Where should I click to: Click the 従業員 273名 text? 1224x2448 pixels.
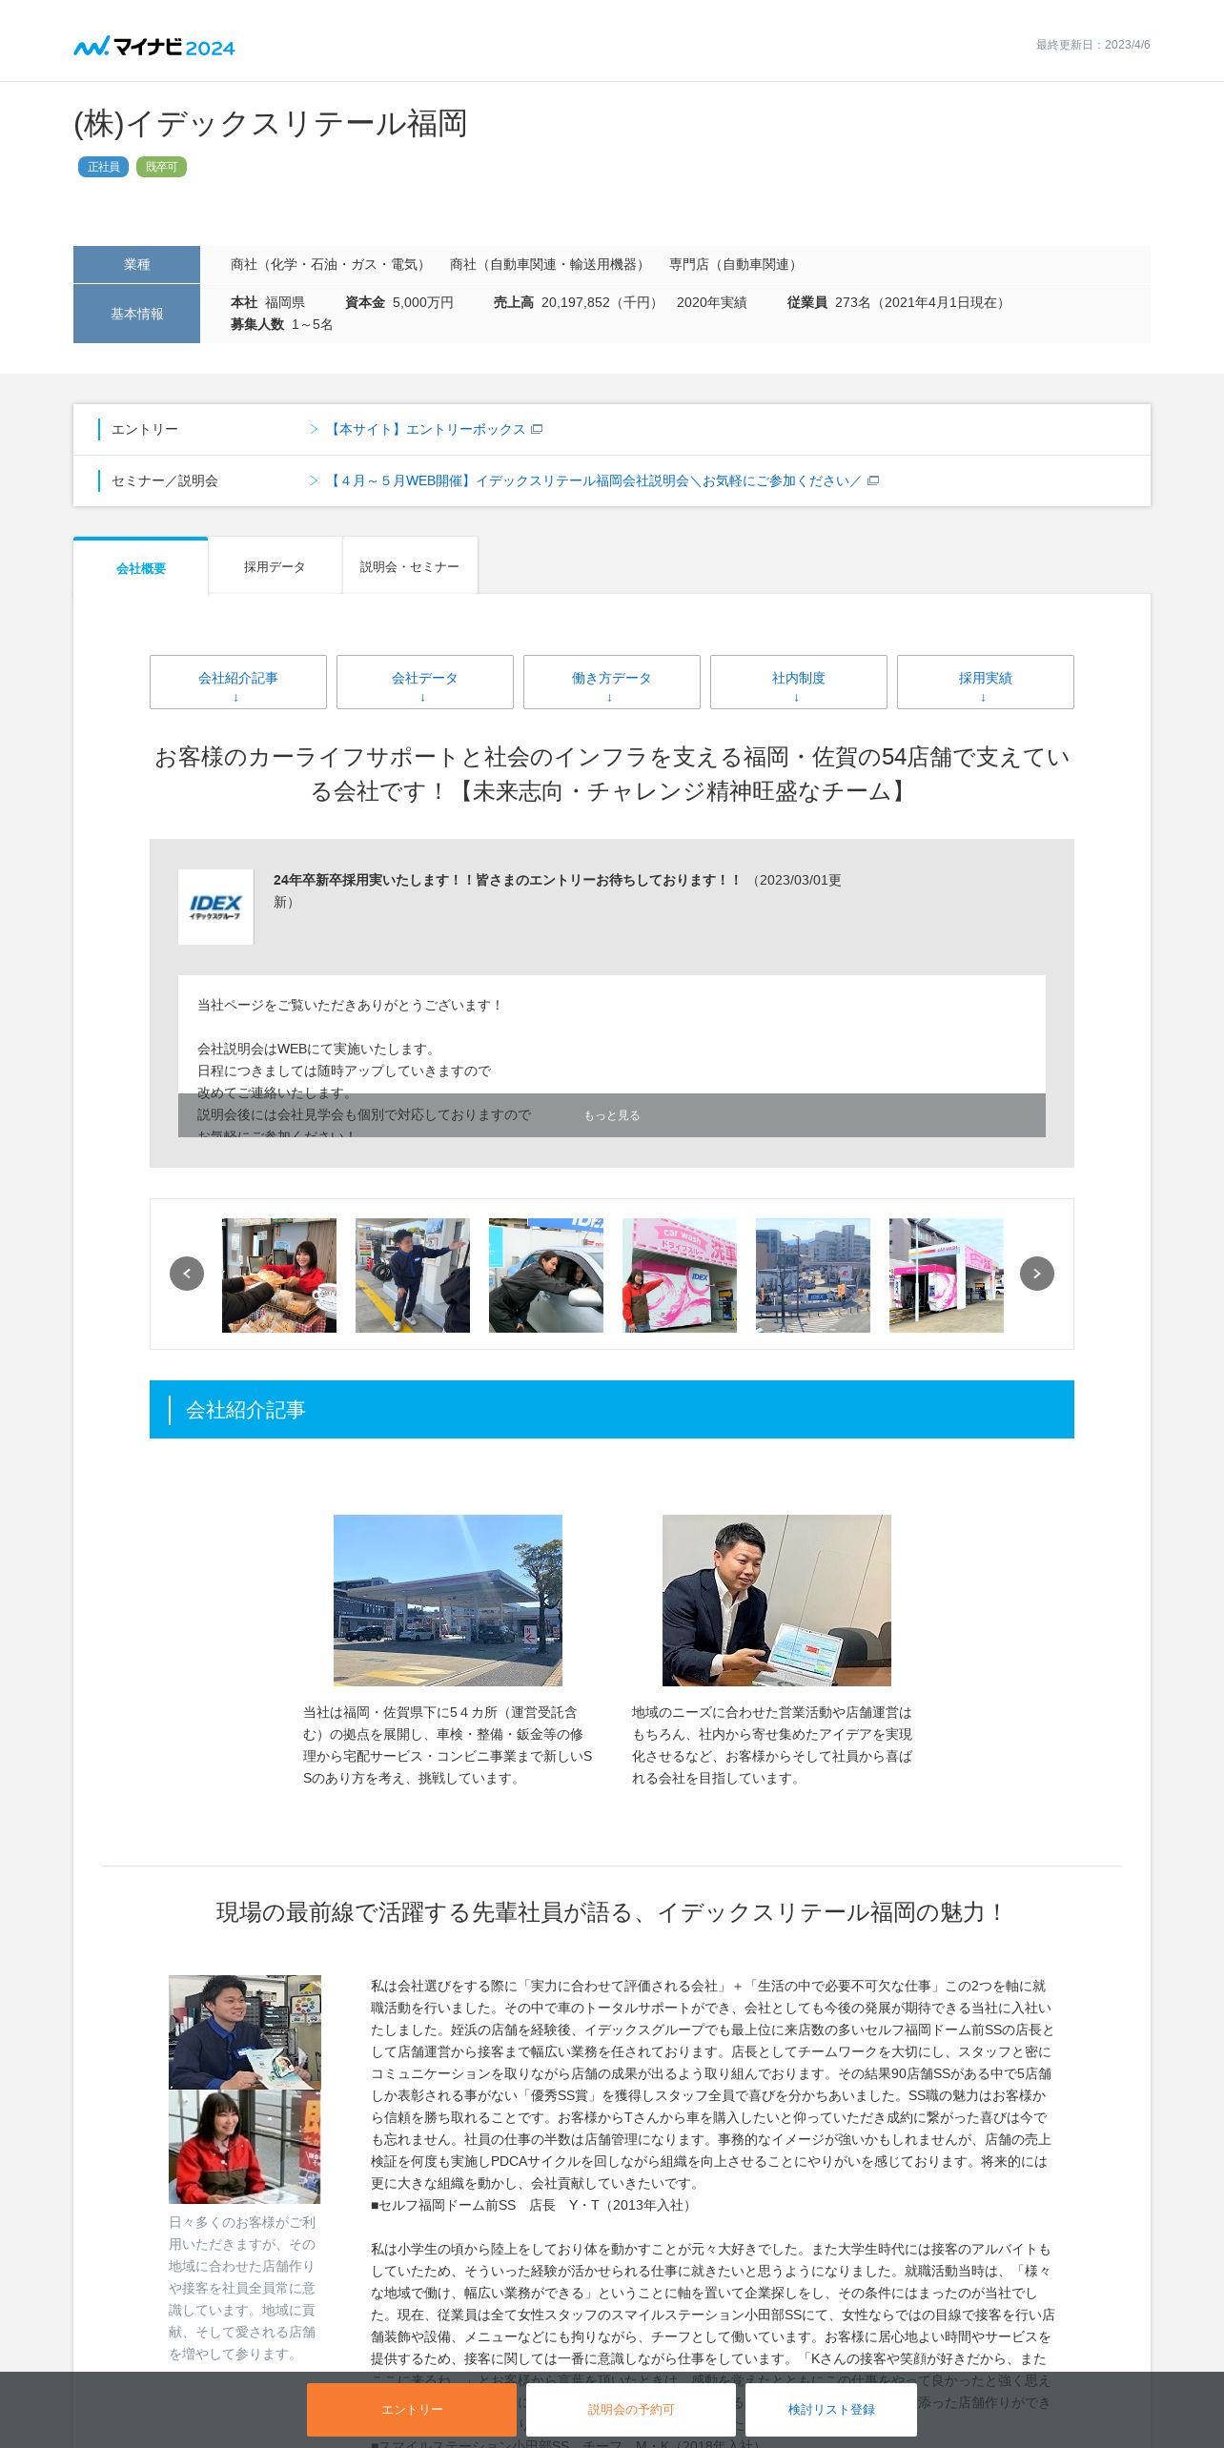click(x=898, y=302)
